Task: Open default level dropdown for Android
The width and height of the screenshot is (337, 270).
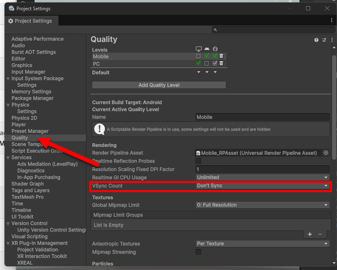Action: (x=207, y=72)
